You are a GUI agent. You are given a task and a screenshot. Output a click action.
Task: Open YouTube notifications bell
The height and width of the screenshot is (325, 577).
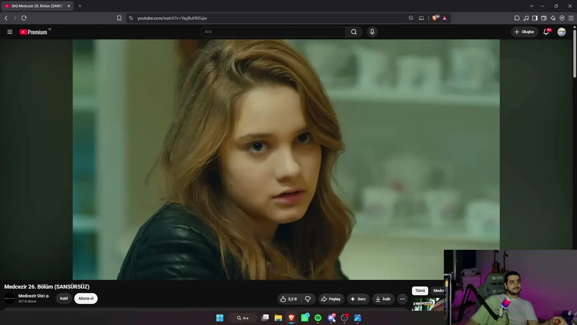tap(546, 32)
